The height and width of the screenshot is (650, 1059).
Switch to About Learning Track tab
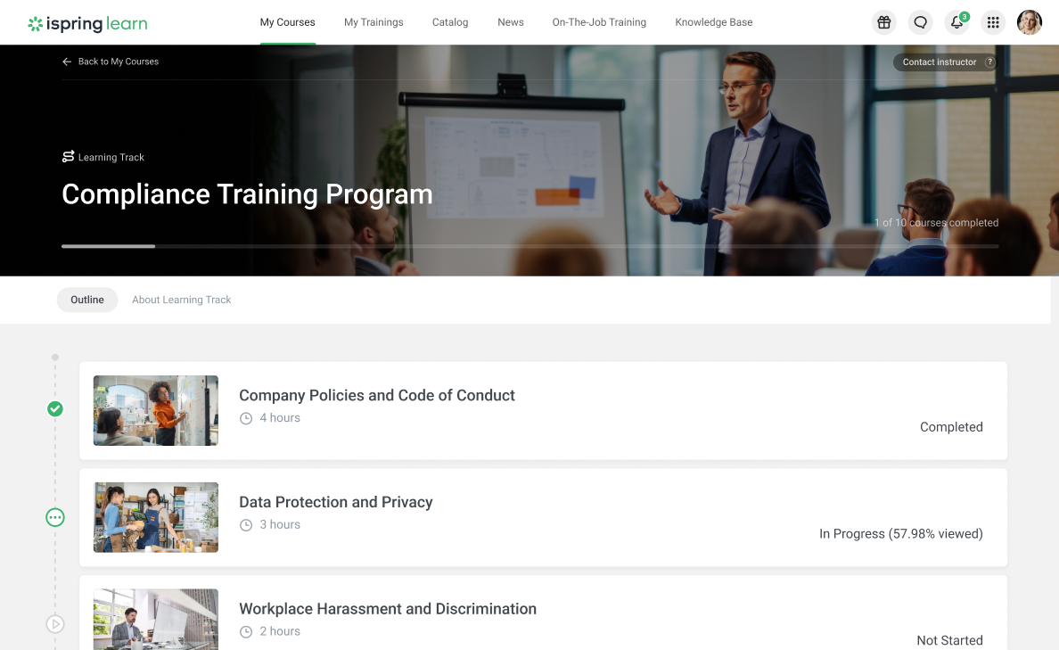(182, 300)
